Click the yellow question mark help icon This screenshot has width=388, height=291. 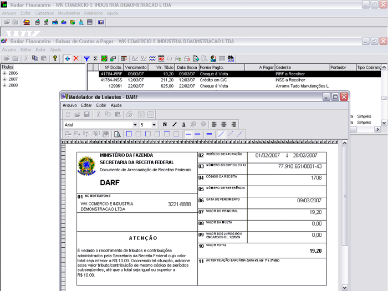tap(55, 58)
